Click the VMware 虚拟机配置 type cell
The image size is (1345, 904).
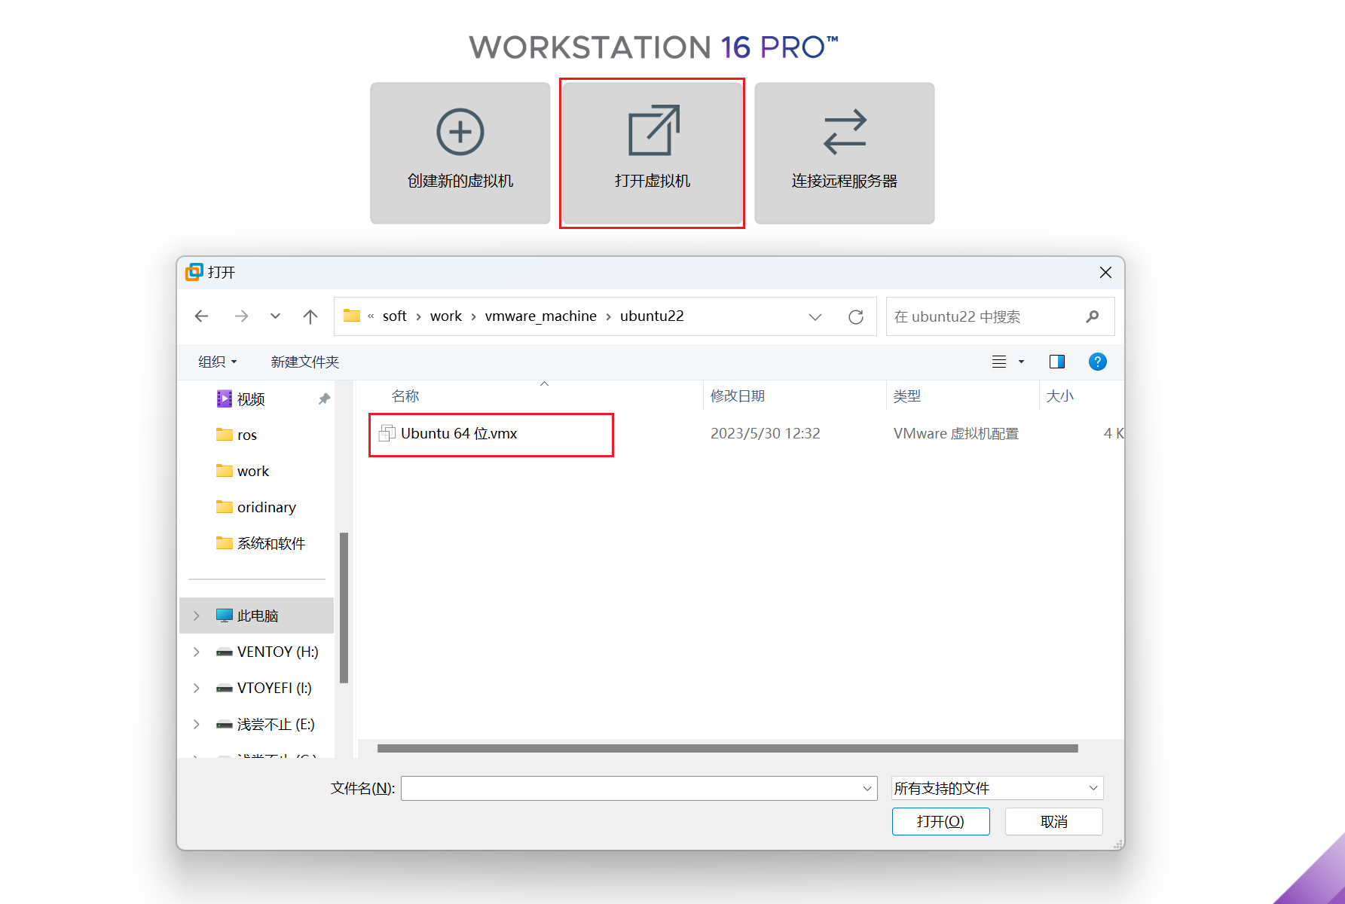click(x=956, y=434)
